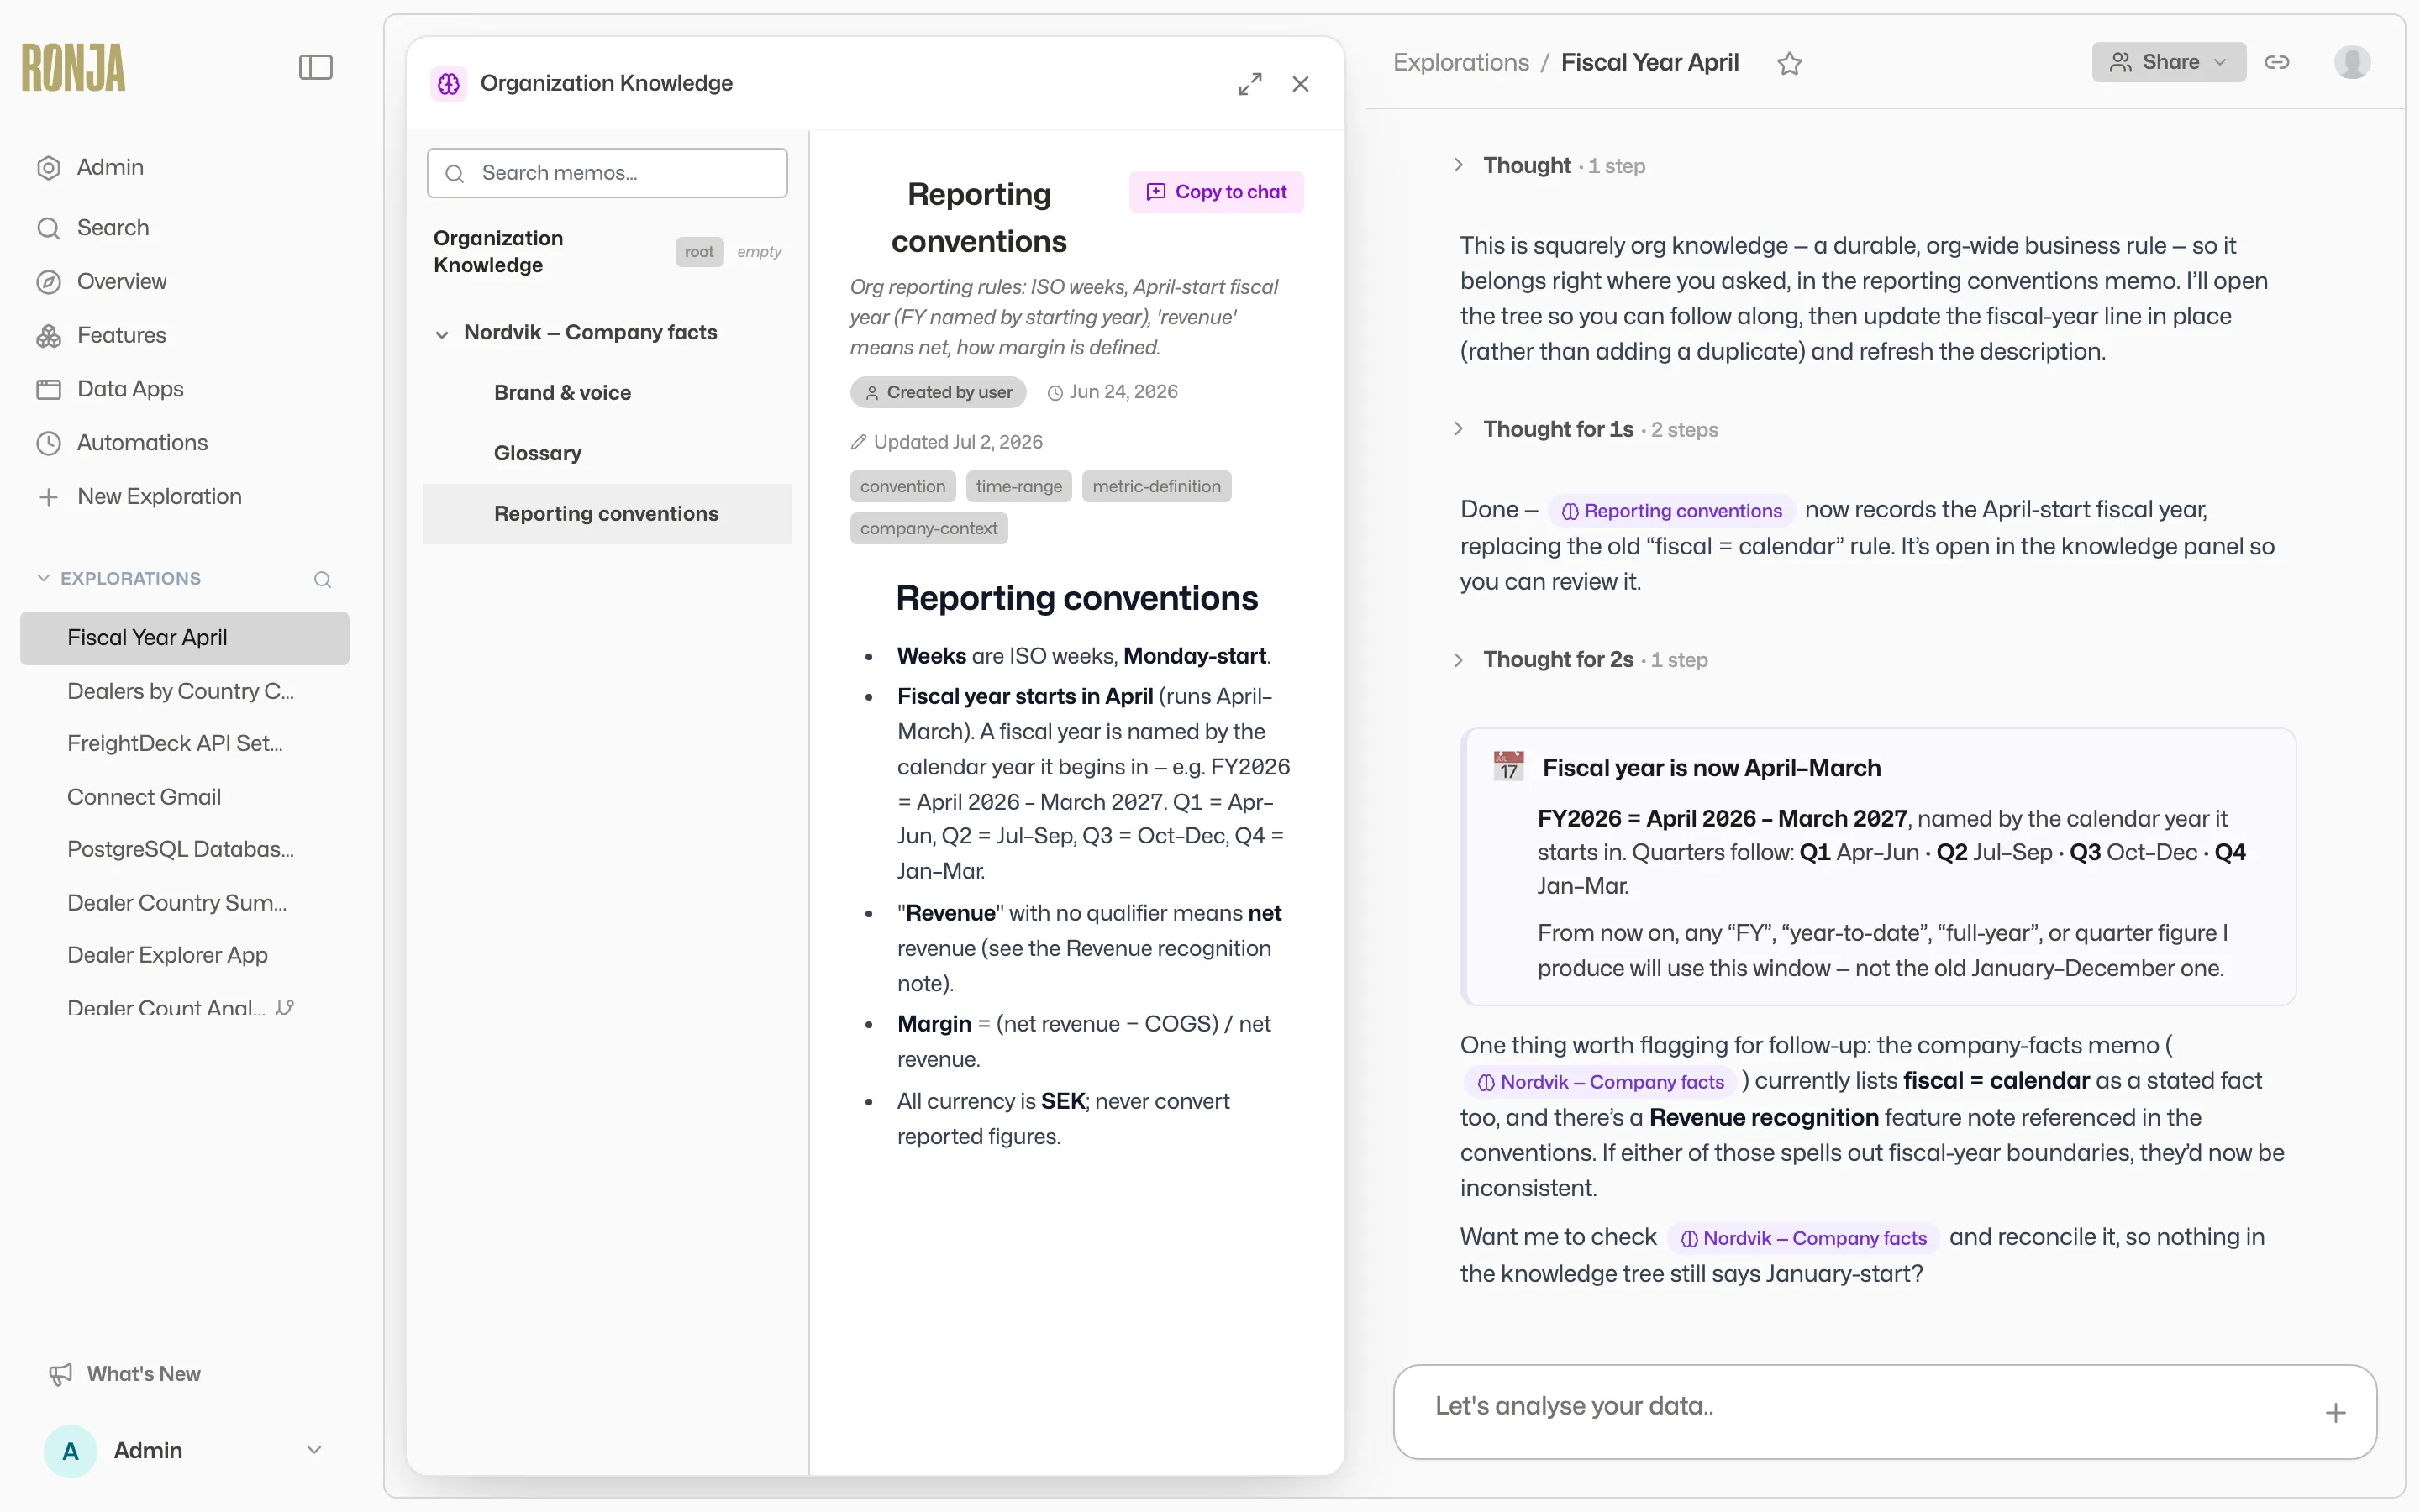
Task: Copy memo to chat
Action: tap(1216, 192)
